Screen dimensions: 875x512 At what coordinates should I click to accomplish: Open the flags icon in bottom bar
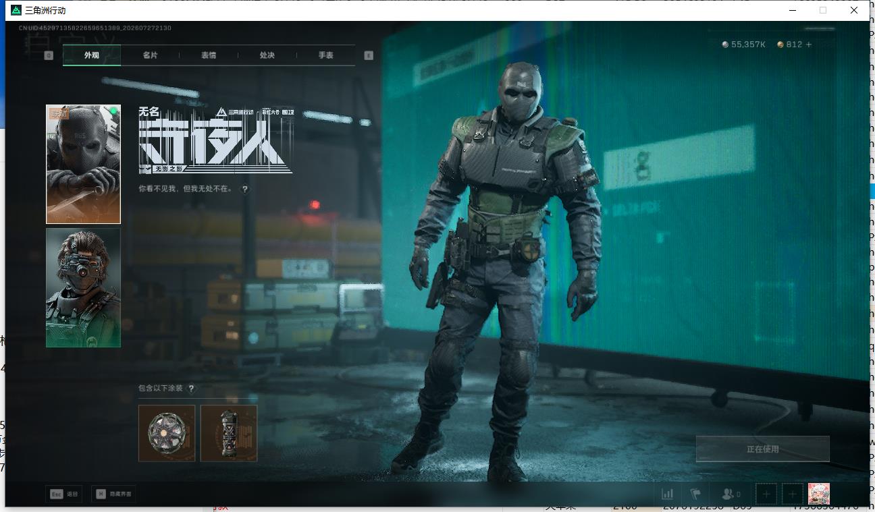coord(695,494)
